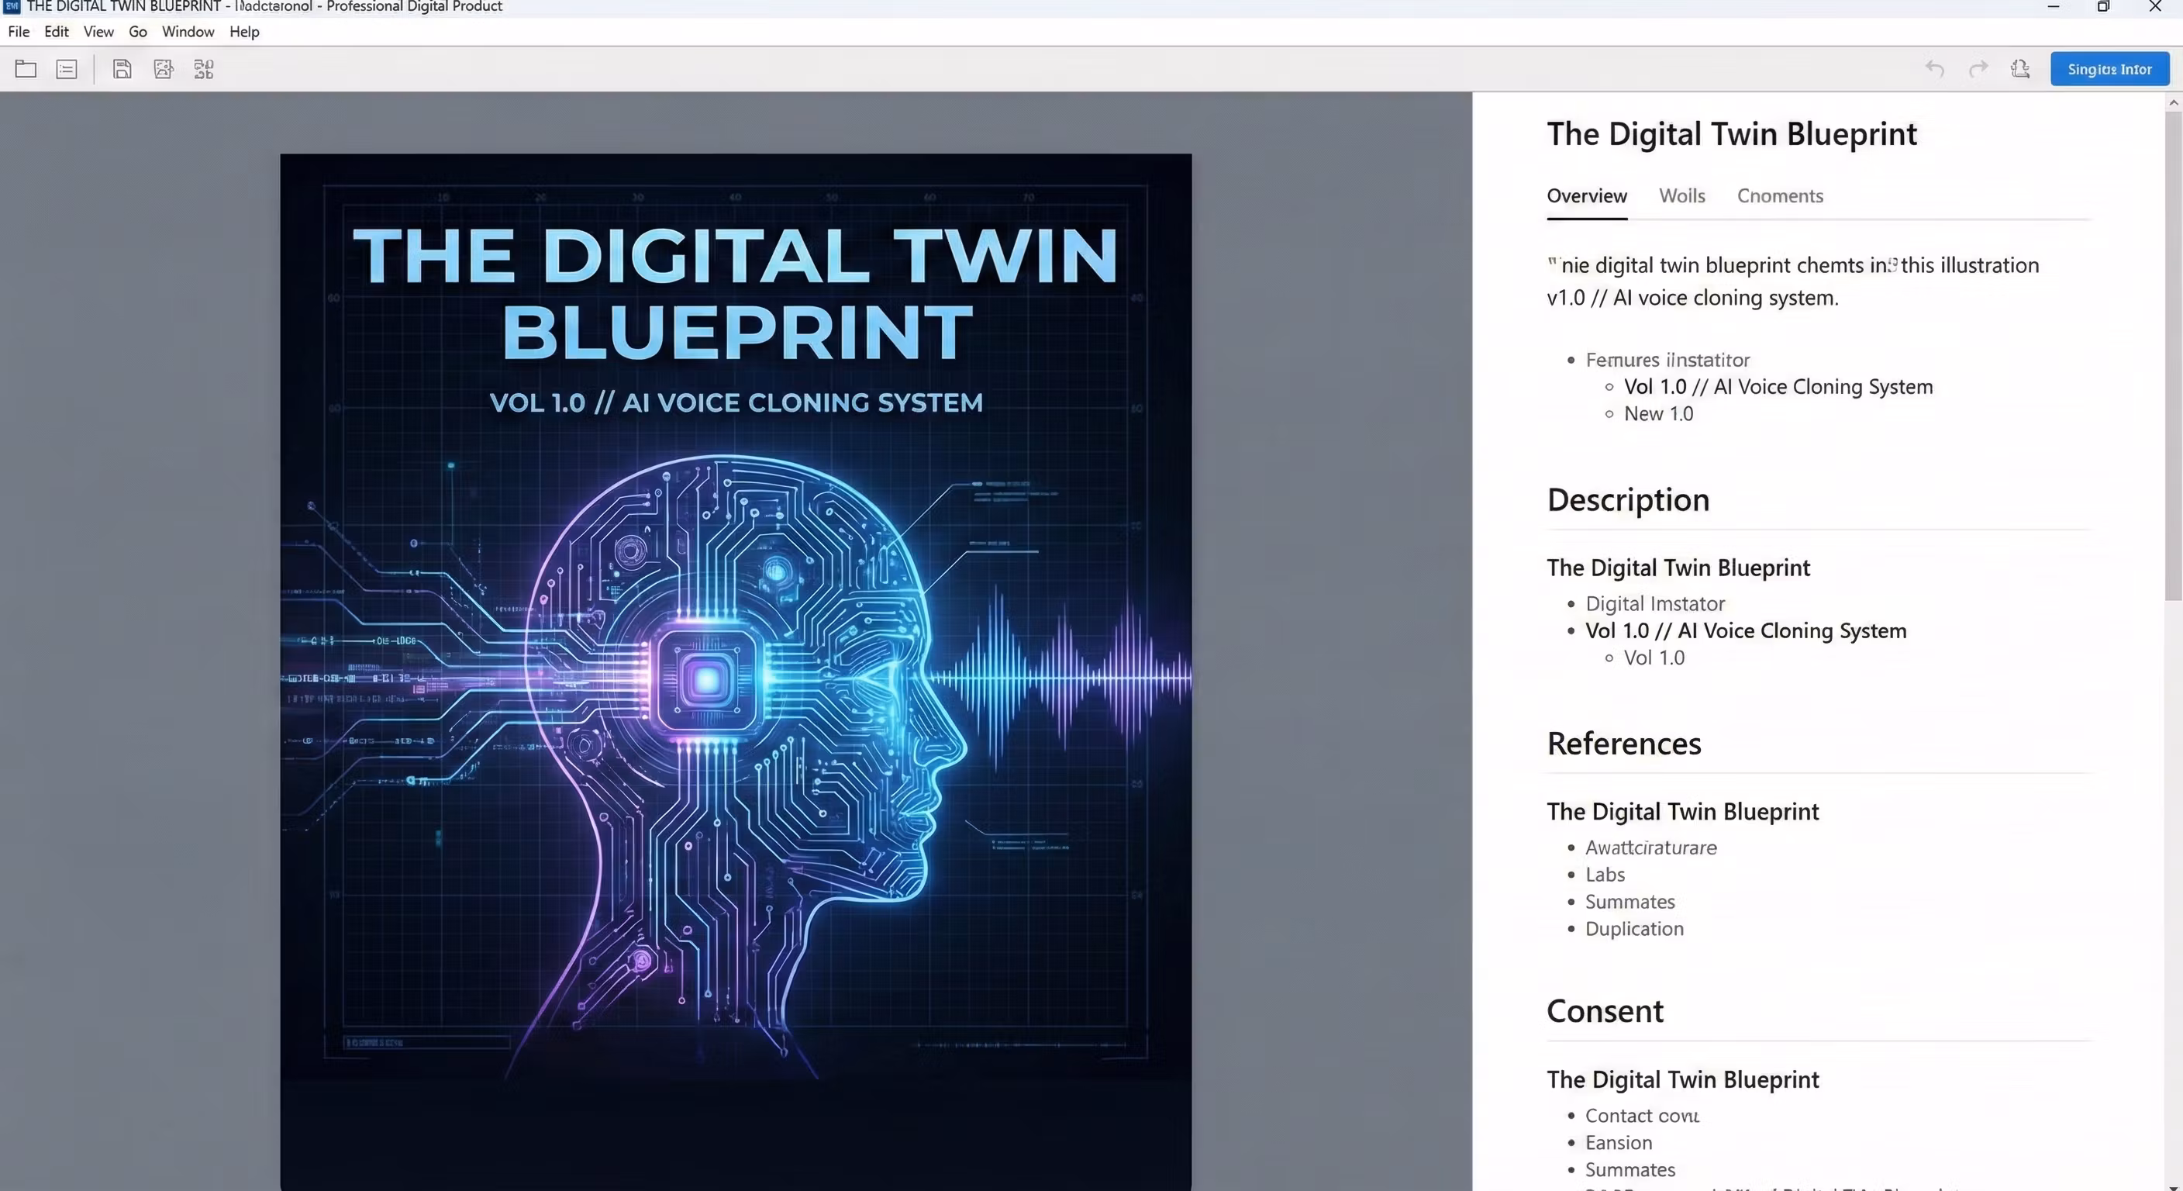Click the redo arrow icon

tap(1978, 70)
